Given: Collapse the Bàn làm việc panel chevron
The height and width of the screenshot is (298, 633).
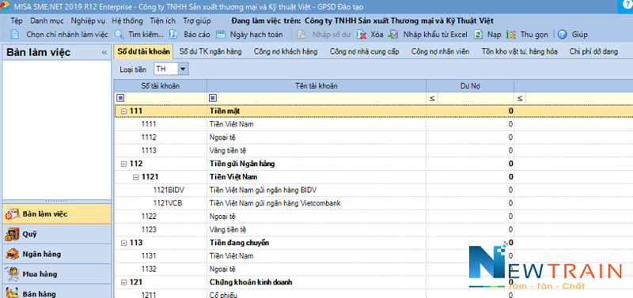Looking at the screenshot, I should click(104, 53).
